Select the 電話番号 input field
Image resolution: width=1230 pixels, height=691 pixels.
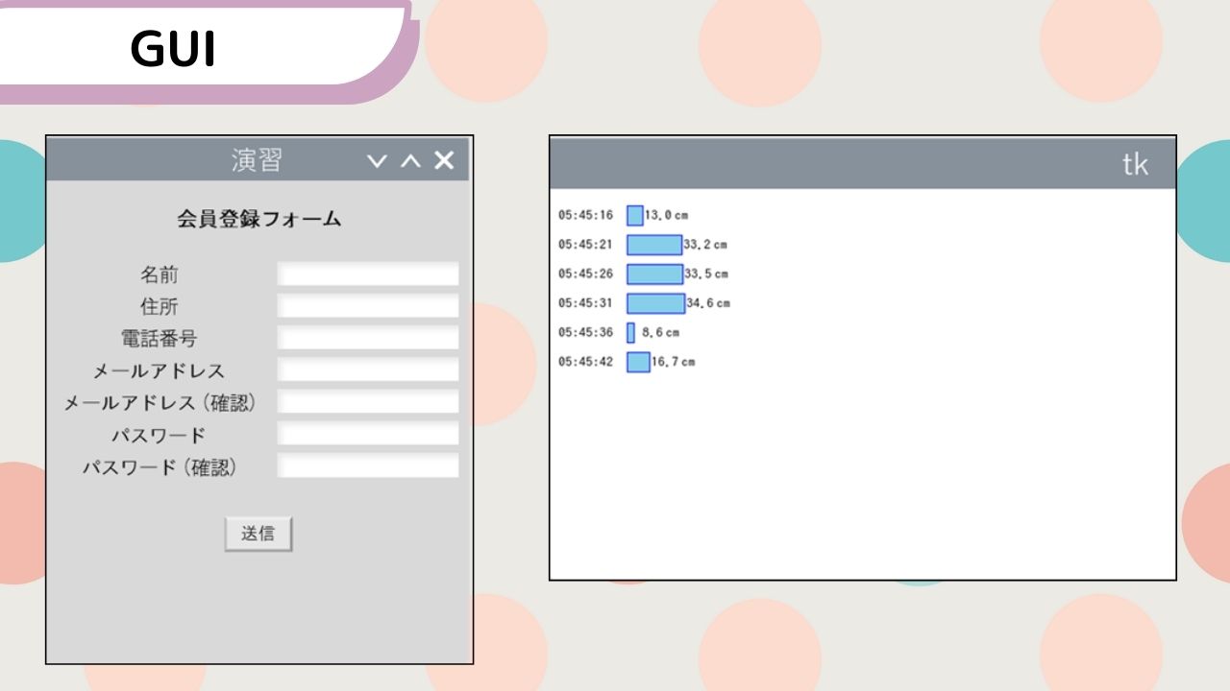click(x=368, y=338)
